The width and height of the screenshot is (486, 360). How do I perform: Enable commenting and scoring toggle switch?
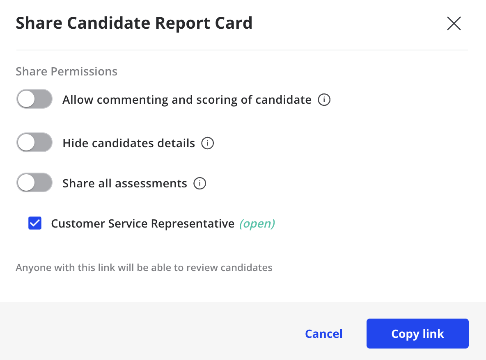click(x=34, y=99)
